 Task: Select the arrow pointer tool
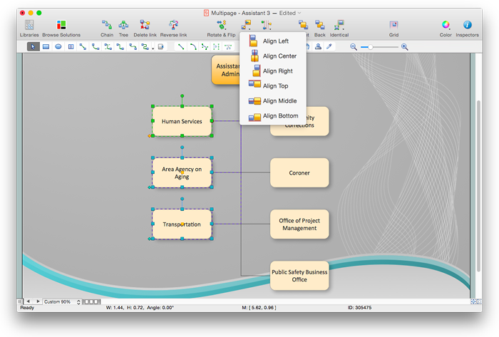point(33,47)
